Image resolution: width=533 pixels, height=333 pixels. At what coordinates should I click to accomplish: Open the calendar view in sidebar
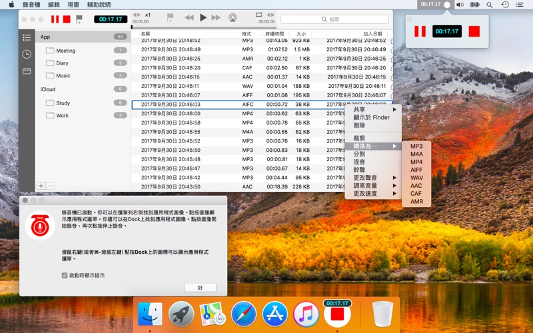pyautogui.click(x=27, y=71)
